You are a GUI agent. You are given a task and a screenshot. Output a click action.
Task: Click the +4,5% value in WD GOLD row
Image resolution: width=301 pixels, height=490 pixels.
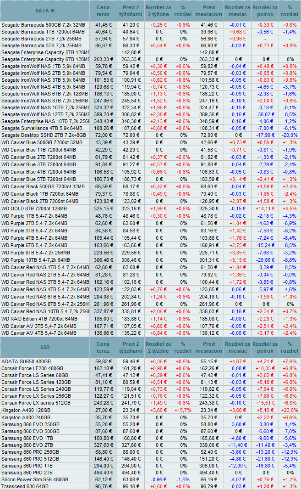pos(290,208)
